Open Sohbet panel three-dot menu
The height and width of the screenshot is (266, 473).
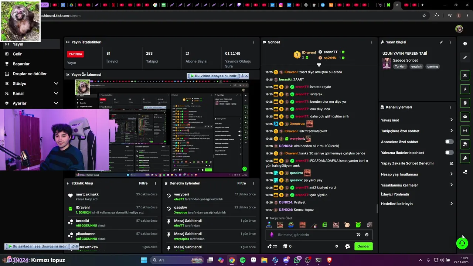pyautogui.click(x=372, y=42)
